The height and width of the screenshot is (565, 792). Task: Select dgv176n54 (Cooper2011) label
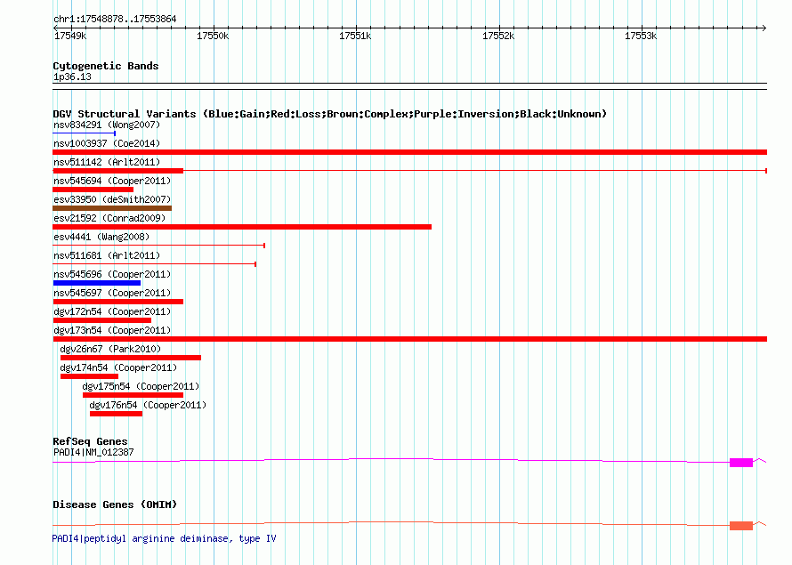coord(148,405)
